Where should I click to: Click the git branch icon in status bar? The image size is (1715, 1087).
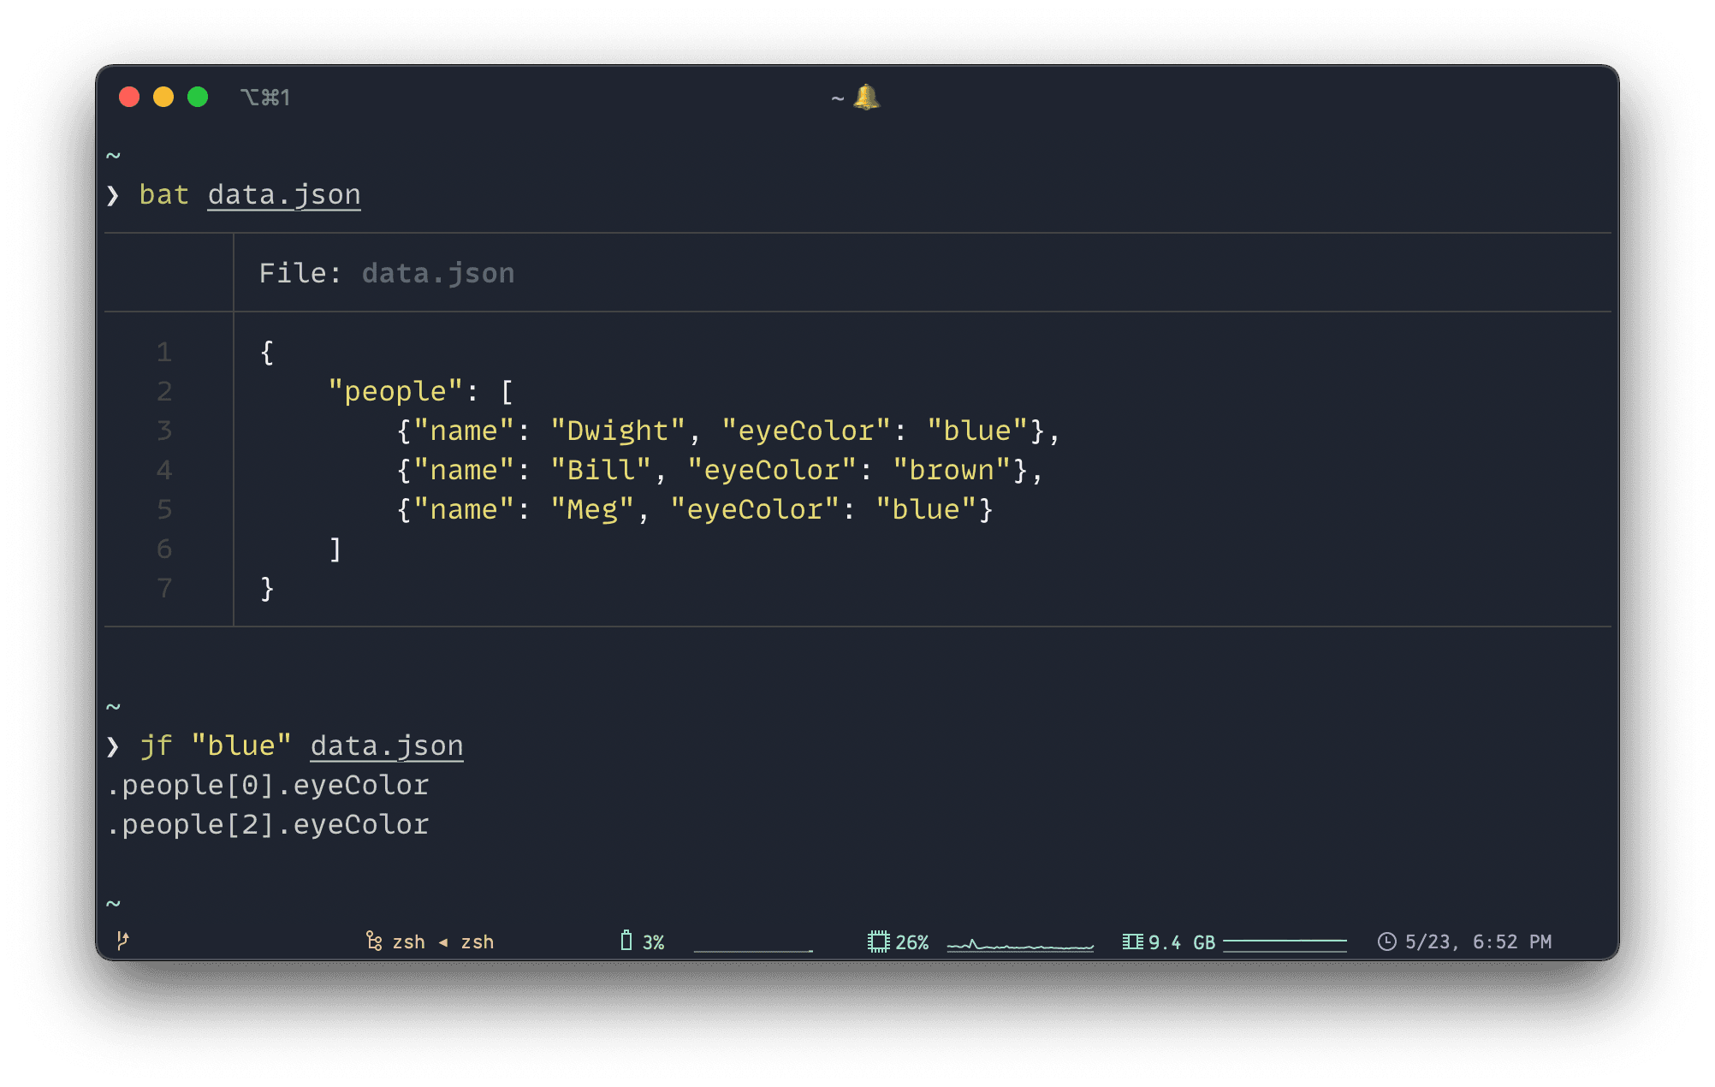point(122,941)
